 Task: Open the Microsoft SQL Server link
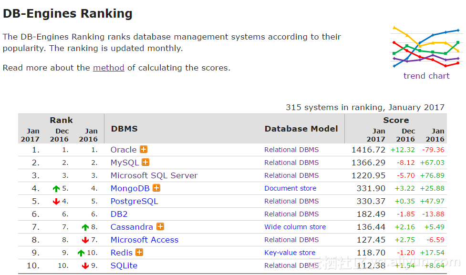[154, 175]
